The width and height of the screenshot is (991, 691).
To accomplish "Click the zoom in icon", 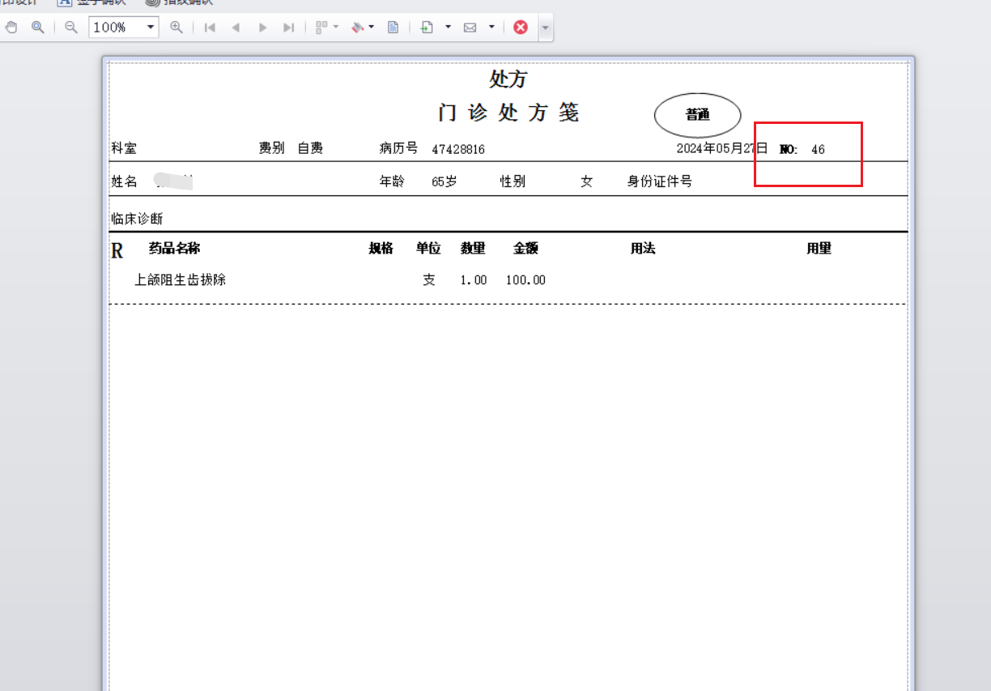I will [177, 28].
